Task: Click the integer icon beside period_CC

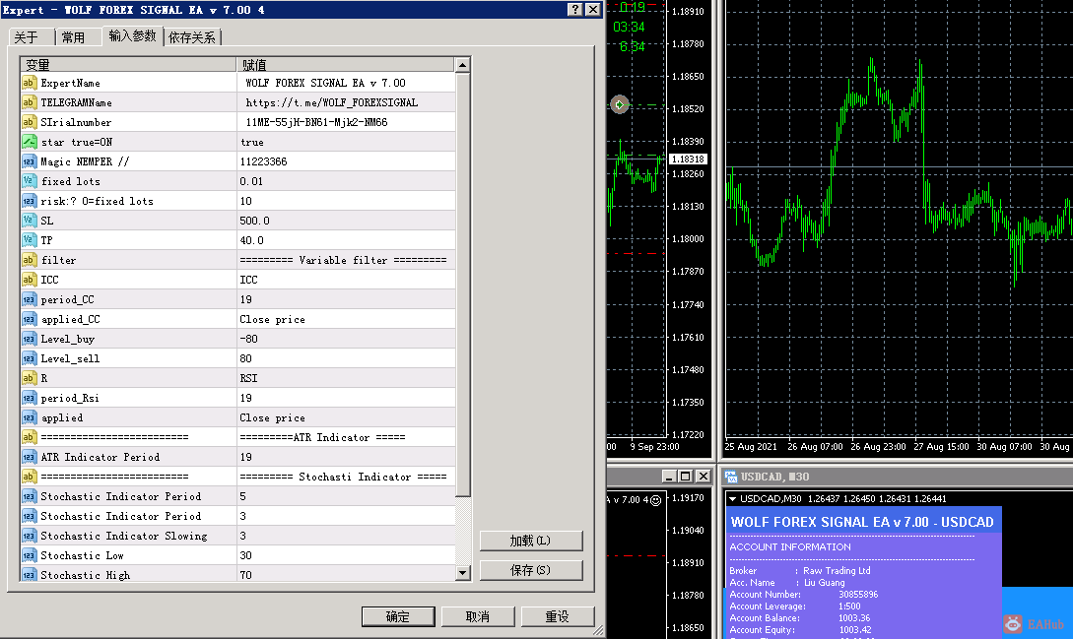Action: point(29,299)
